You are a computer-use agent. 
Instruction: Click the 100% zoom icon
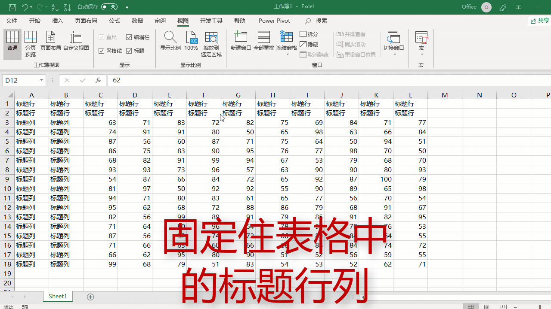point(191,42)
